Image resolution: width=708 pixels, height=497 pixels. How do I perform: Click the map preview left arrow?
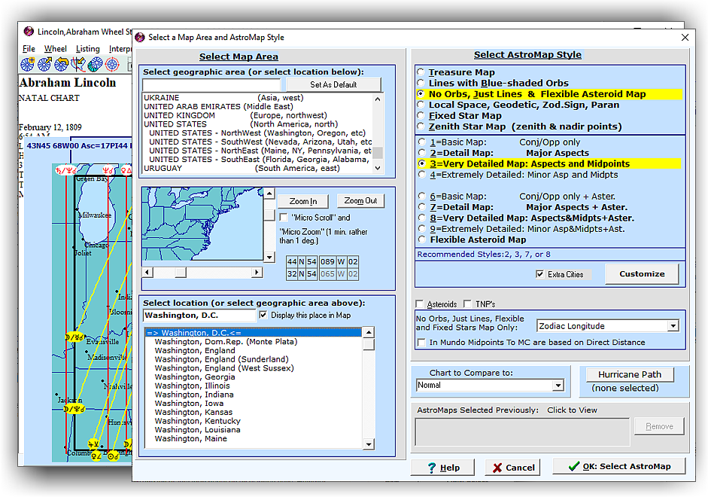pyautogui.click(x=147, y=273)
